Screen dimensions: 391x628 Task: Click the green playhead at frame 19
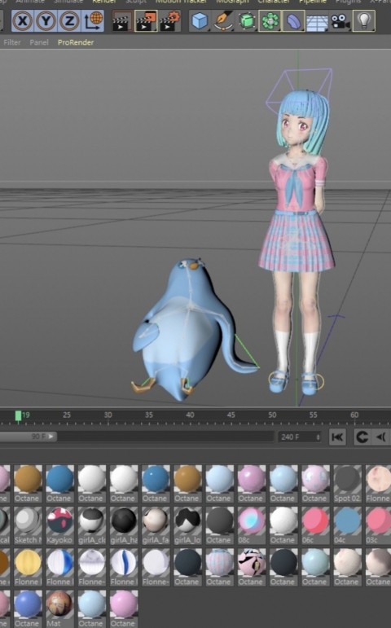[x=18, y=415]
